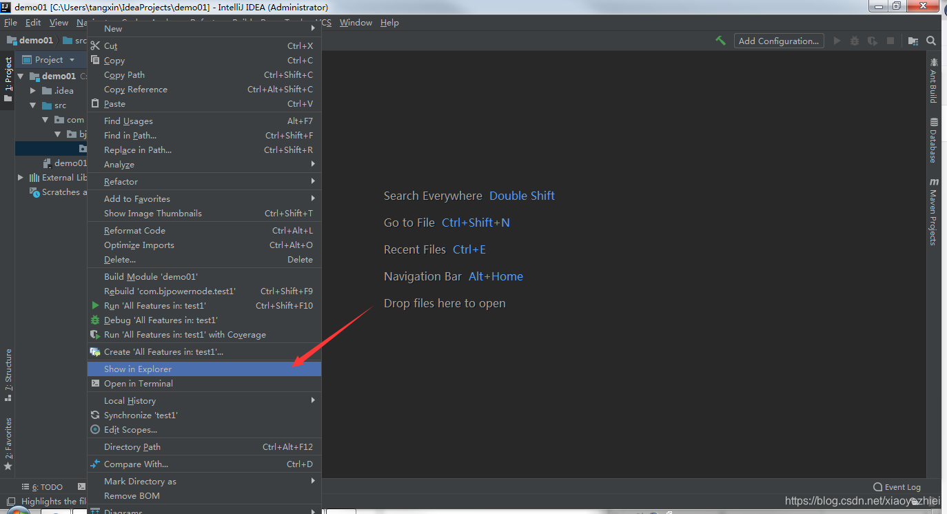The width and height of the screenshot is (947, 514).
Task: Open the Ant Build tool window
Action: pos(933,81)
